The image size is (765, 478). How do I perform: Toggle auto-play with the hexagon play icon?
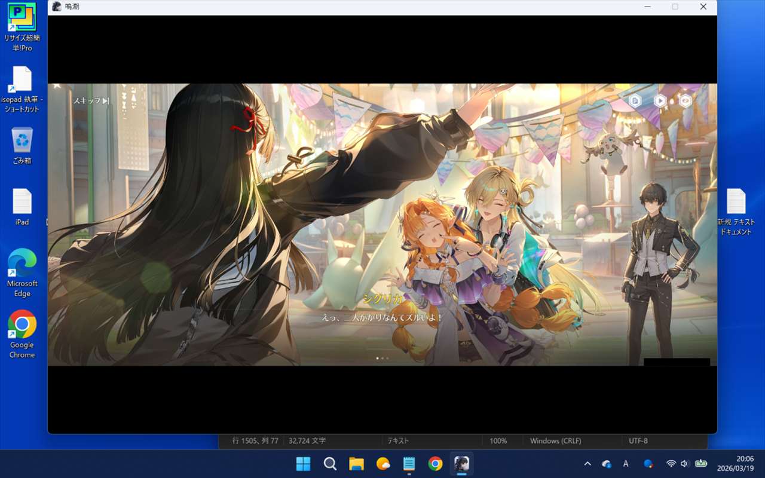(x=660, y=101)
